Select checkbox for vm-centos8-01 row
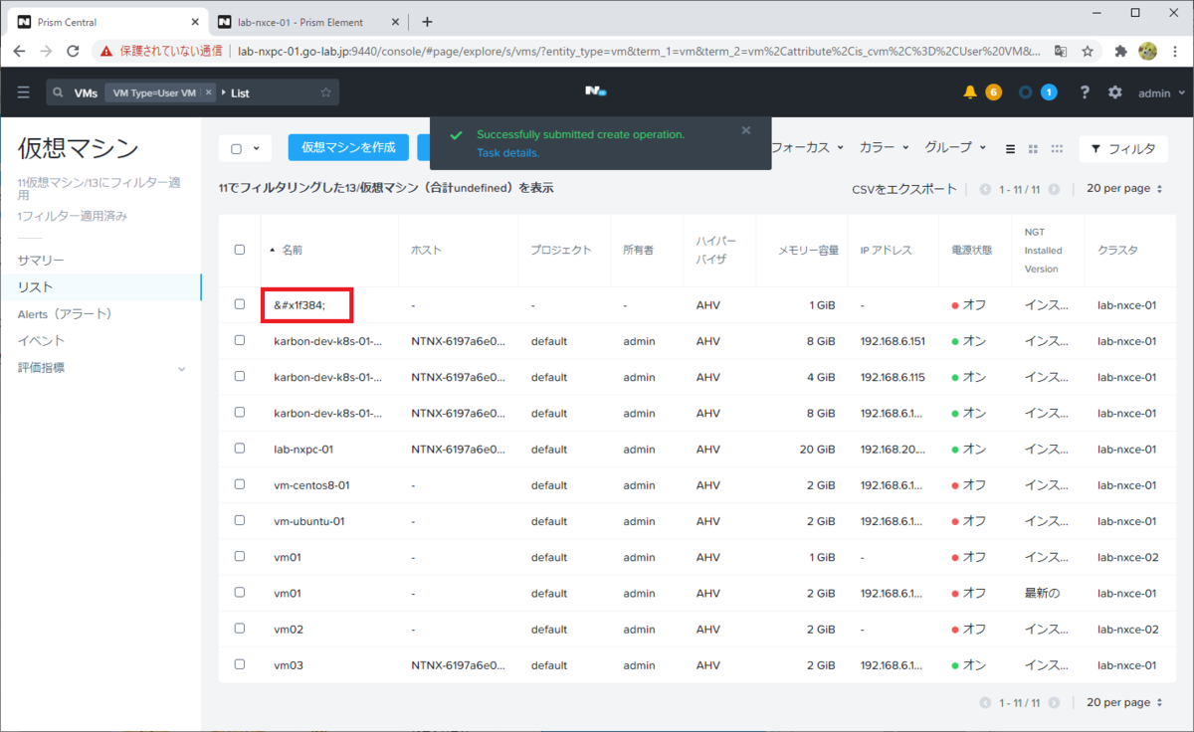 point(240,484)
